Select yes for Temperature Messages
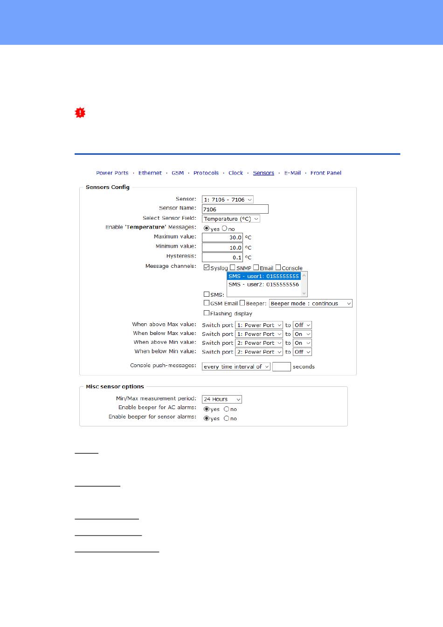Viewport: 443px width, 627px height. pyautogui.click(x=207, y=229)
